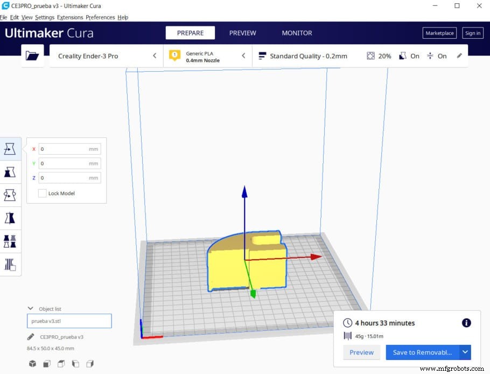Select the Mirror tool
490x374 pixels.
[10, 218]
